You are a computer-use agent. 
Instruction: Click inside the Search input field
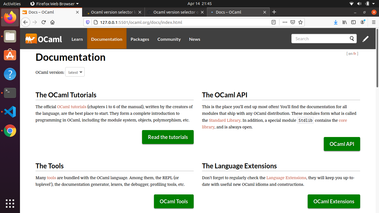pos(319,39)
